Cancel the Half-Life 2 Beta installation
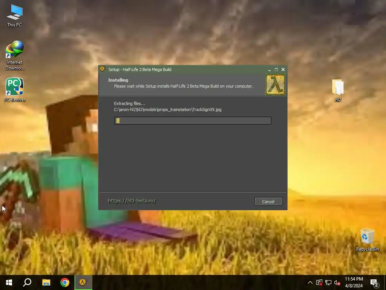 click(268, 202)
